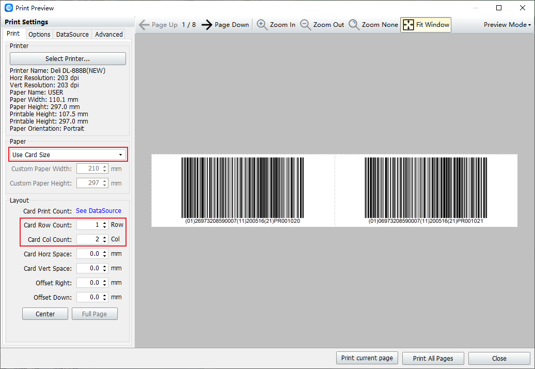
Task: Decrease Card Horz Space with down arrow
Action: [x=105, y=256]
